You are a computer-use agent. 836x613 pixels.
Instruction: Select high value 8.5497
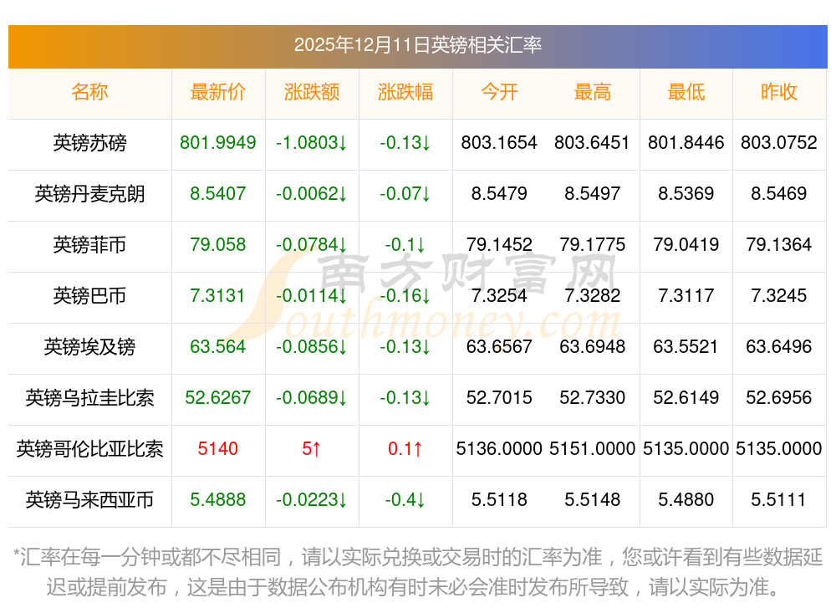click(593, 194)
